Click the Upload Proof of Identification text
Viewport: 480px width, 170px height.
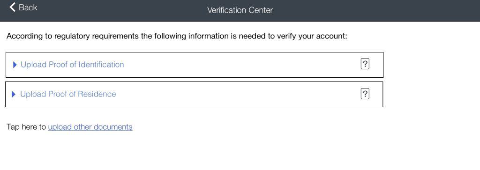(72, 65)
